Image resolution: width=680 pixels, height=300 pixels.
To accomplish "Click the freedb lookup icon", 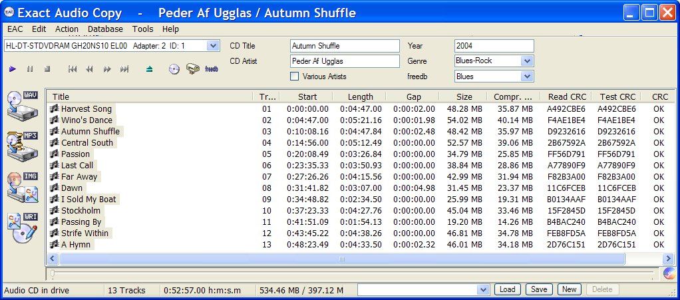I will click(x=212, y=69).
